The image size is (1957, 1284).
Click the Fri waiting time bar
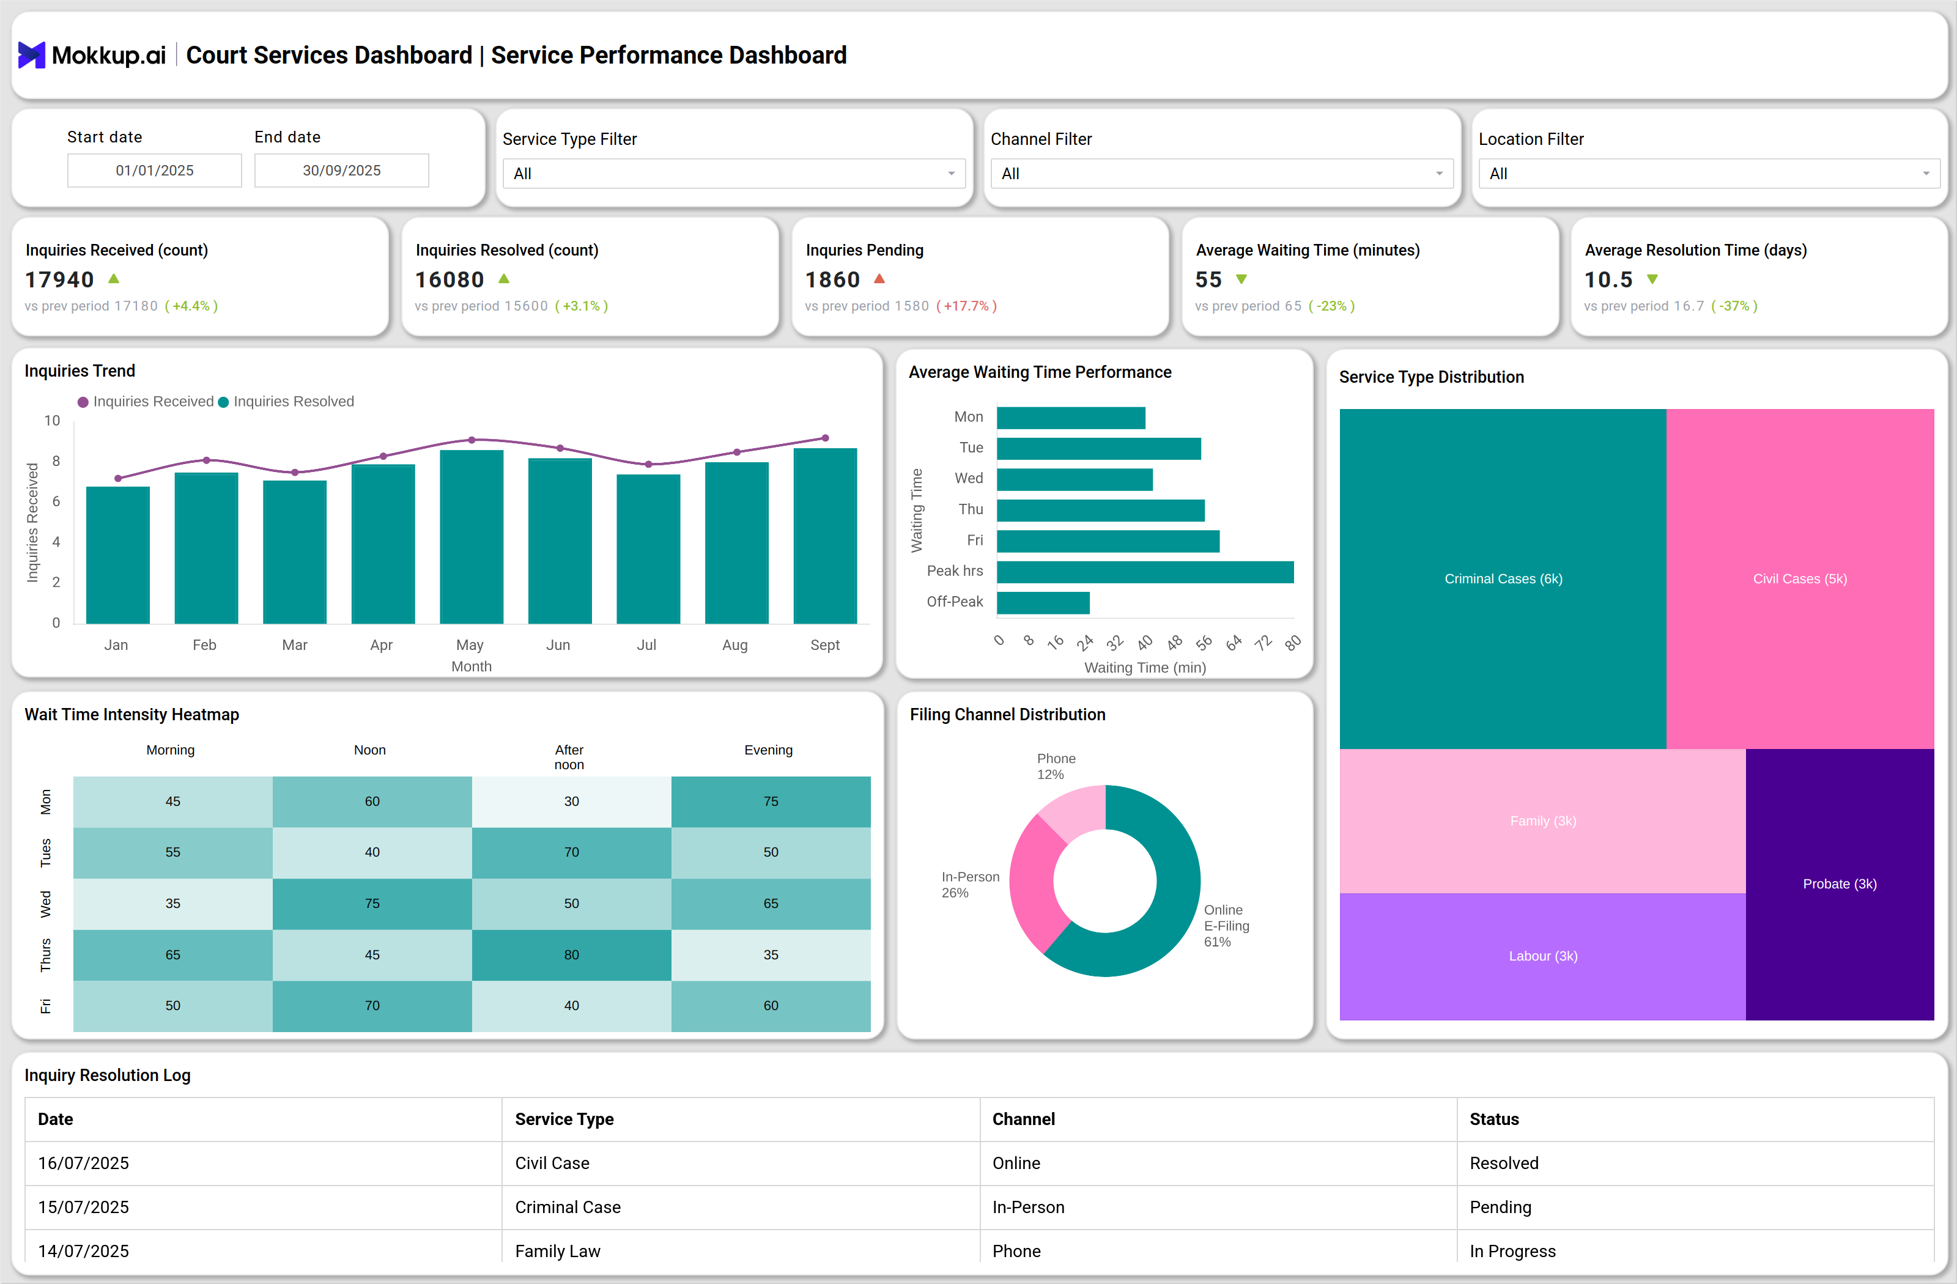point(1108,541)
